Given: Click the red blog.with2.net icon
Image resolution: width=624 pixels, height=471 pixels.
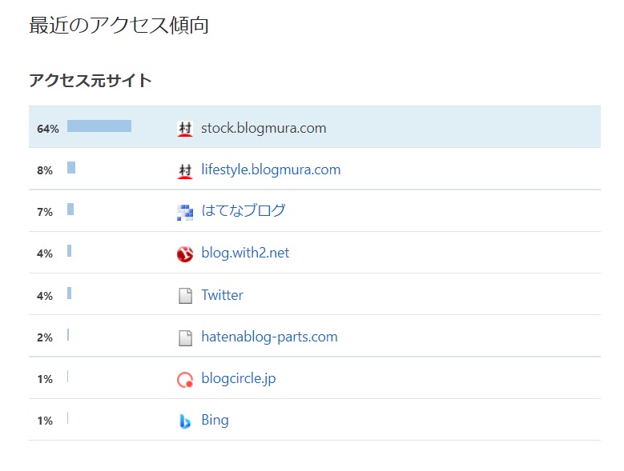Looking at the screenshot, I should (185, 254).
